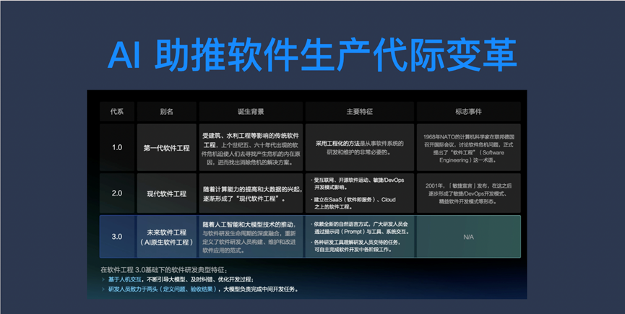Image resolution: width=625 pixels, height=314 pixels.
Task: Select the 主要特征 column header
Action: point(360,112)
